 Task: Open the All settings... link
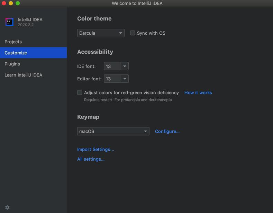(91, 159)
